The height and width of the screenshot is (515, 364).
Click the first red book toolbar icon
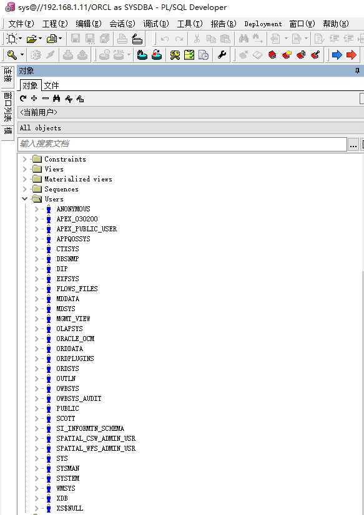coord(272,54)
